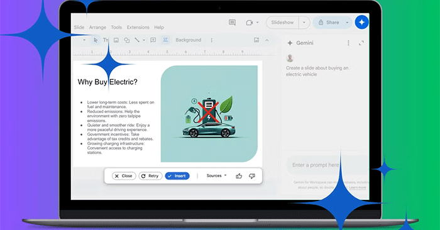Click the Slideshow button
This screenshot has width=440, height=230.
pos(282,23)
